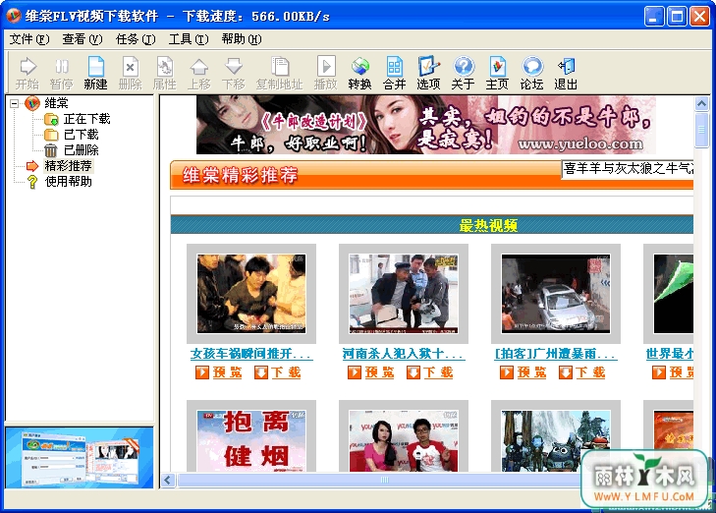Image resolution: width=716 pixels, height=513 pixels.
Task: Open the 查看(V) menu
Action: pos(83,39)
